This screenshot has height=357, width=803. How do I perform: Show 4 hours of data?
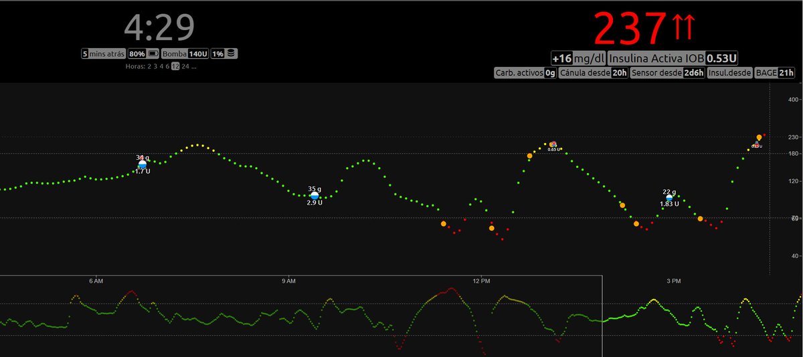[161, 66]
